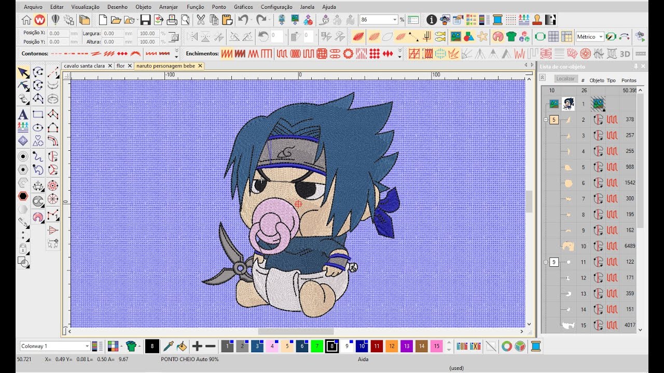The image size is (664, 373).
Task: Expand more outline stitch types in Contornos
Action: coord(176,53)
